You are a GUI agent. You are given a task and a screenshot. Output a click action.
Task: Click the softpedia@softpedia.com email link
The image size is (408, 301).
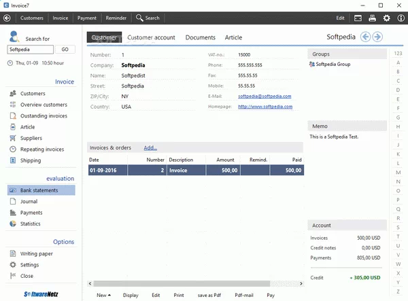click(x=265, y=96)
